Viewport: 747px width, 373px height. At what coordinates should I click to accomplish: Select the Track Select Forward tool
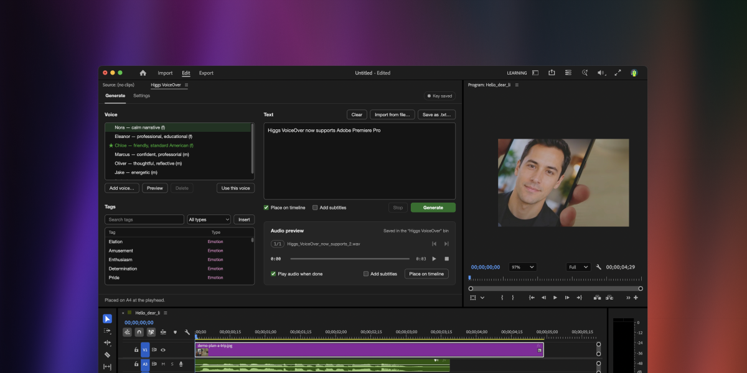click(107, 331)
